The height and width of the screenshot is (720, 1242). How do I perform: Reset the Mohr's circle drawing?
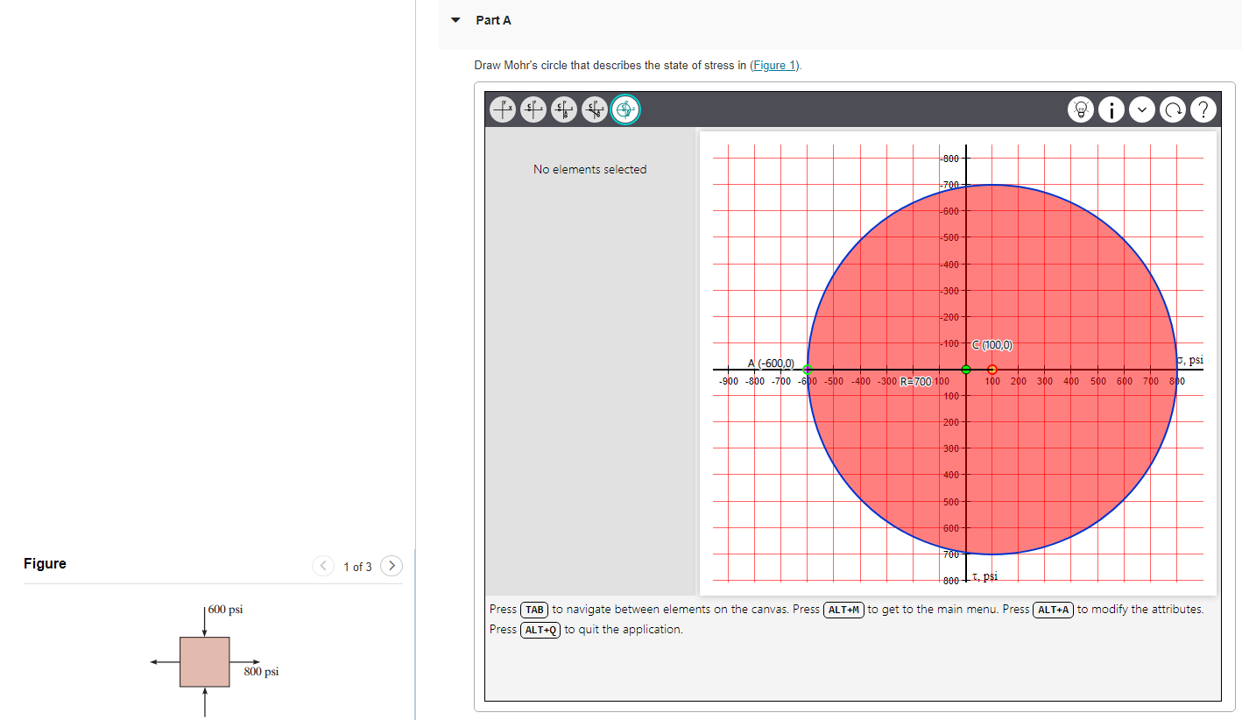pos(1172,109)
